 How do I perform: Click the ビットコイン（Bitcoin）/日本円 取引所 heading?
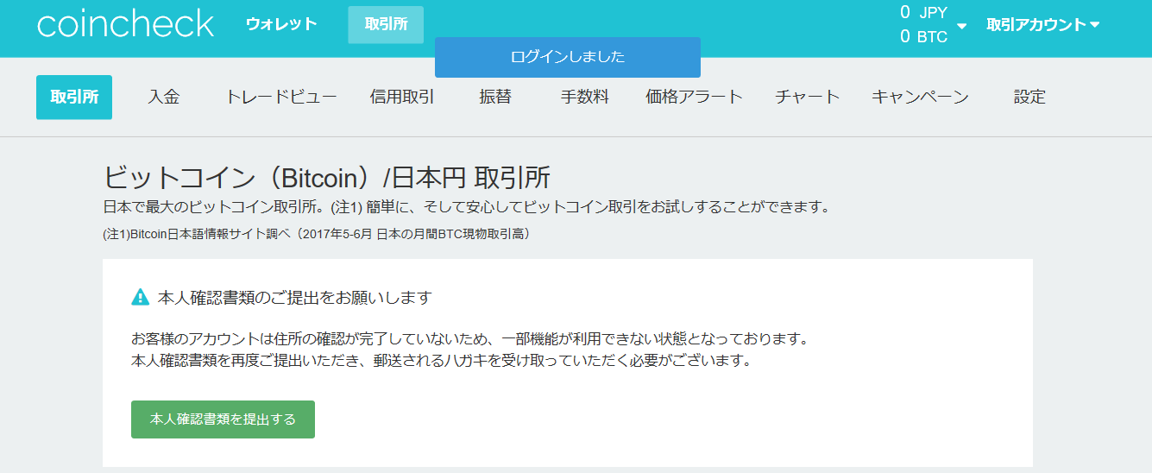pos(326,178)
